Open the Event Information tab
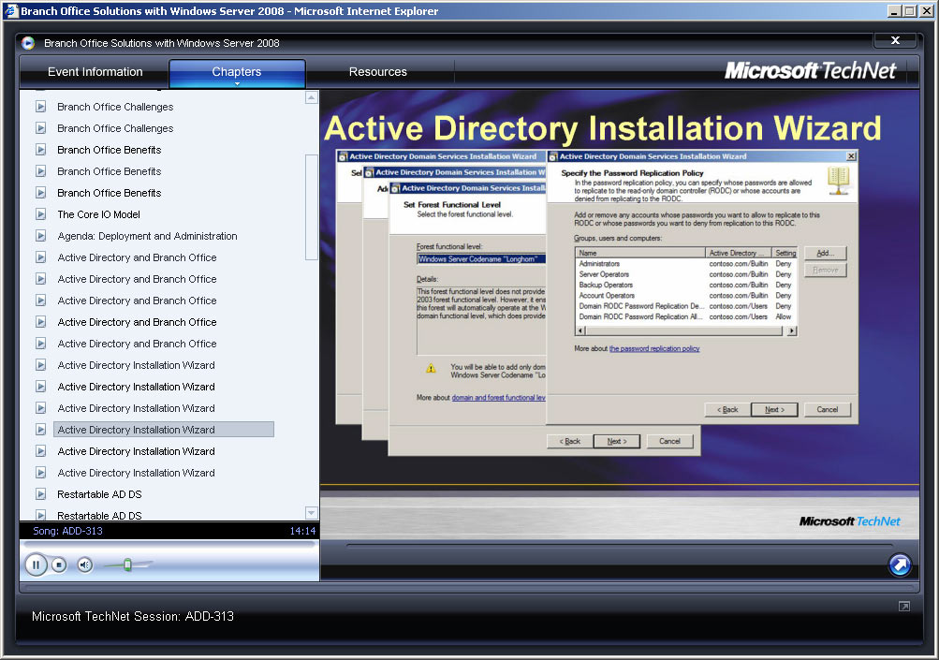The height and width of the screenshot is (660, 939). click(x=95, y=72)
